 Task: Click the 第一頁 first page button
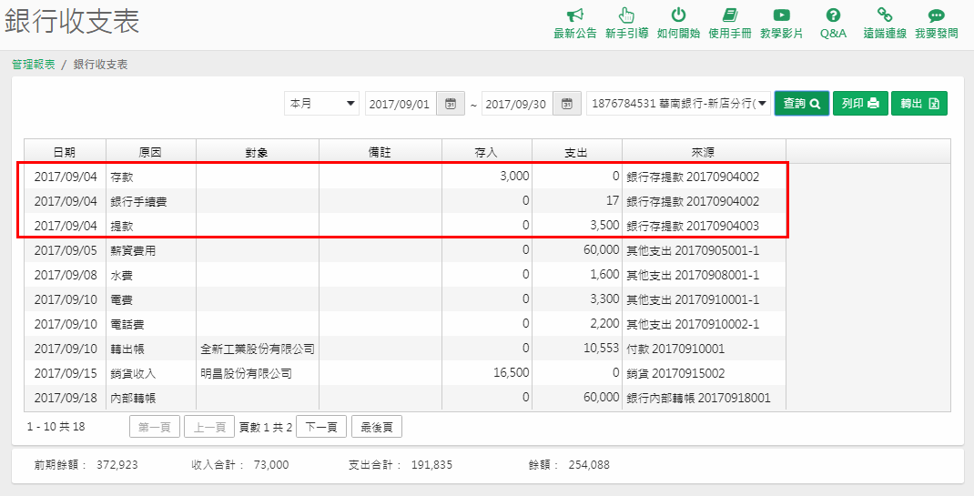pos(155,427)
